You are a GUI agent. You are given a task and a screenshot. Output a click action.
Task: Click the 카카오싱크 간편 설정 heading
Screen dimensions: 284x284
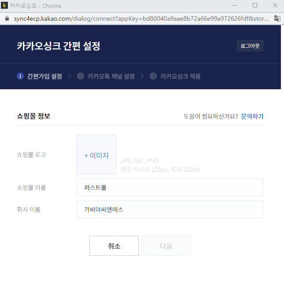pos(59,46)
